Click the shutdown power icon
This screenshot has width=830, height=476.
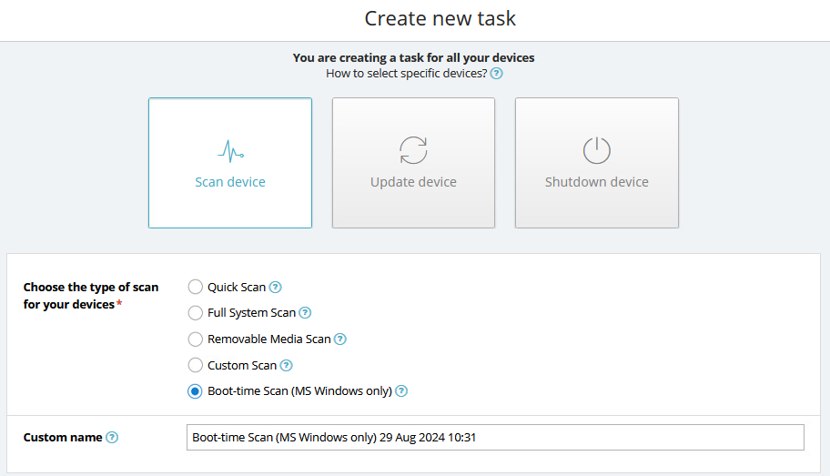(x=597, y=150)
